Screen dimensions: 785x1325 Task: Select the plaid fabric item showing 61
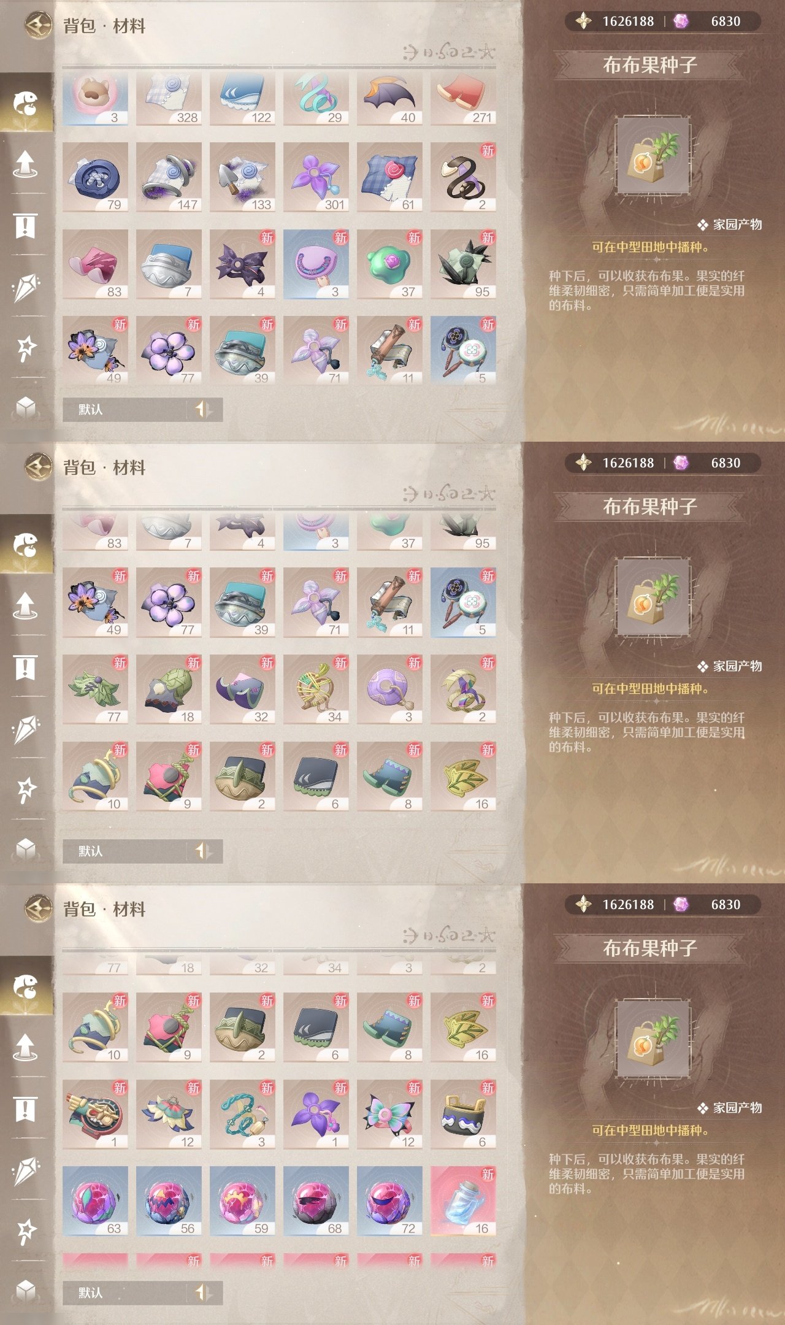tap(389, 177)
